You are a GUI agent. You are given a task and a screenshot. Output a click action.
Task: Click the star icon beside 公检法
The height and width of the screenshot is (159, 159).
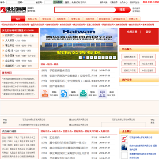[x=3, y=51]
